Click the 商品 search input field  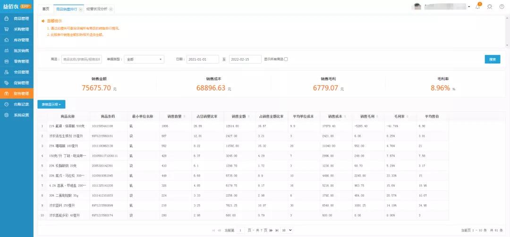coord(82,59)
